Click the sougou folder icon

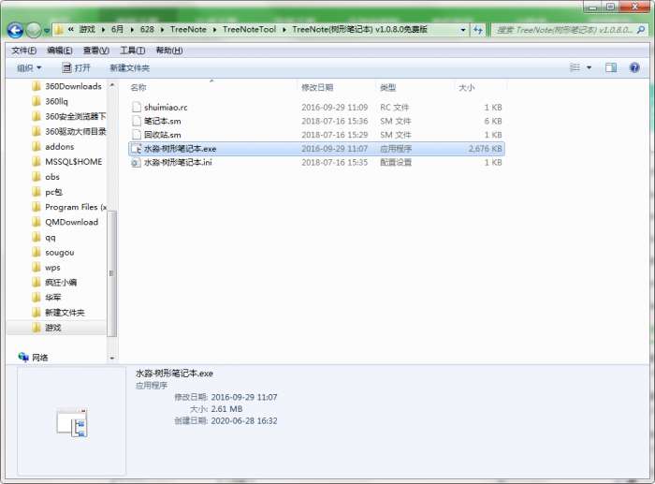pos(36,252)
